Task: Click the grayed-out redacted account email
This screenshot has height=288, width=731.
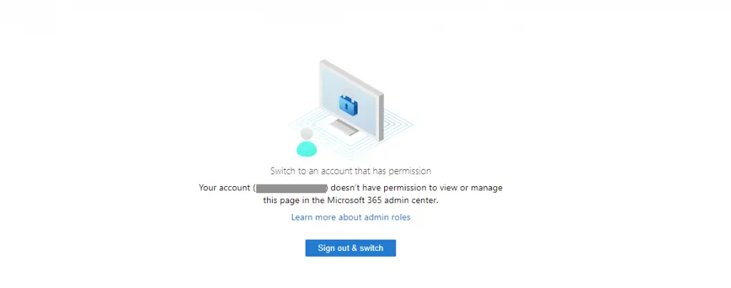Action: coord(292,188)
